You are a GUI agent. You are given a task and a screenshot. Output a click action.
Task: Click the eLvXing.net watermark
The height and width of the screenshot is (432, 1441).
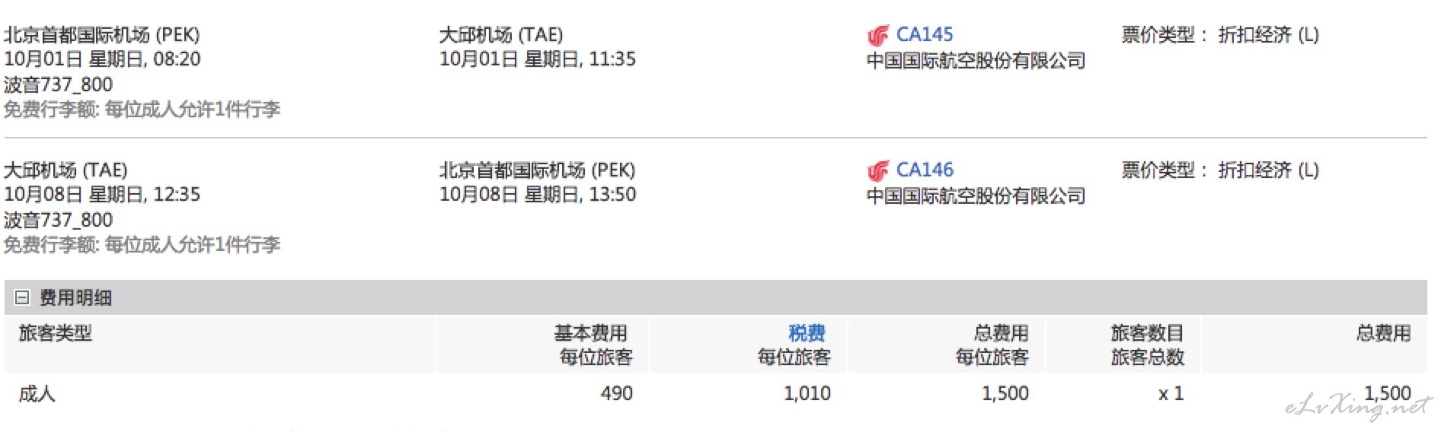click(x=1358, y=407)
